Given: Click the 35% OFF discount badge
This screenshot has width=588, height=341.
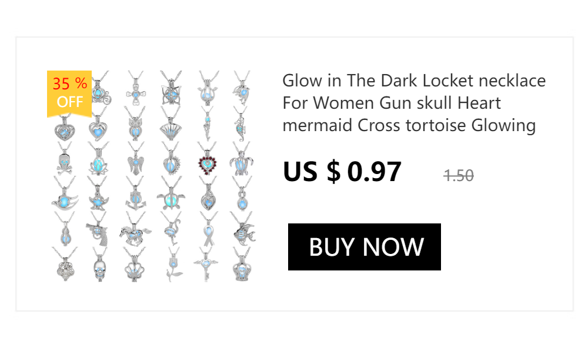Looking at the screenshot, I should coord(69,93).
